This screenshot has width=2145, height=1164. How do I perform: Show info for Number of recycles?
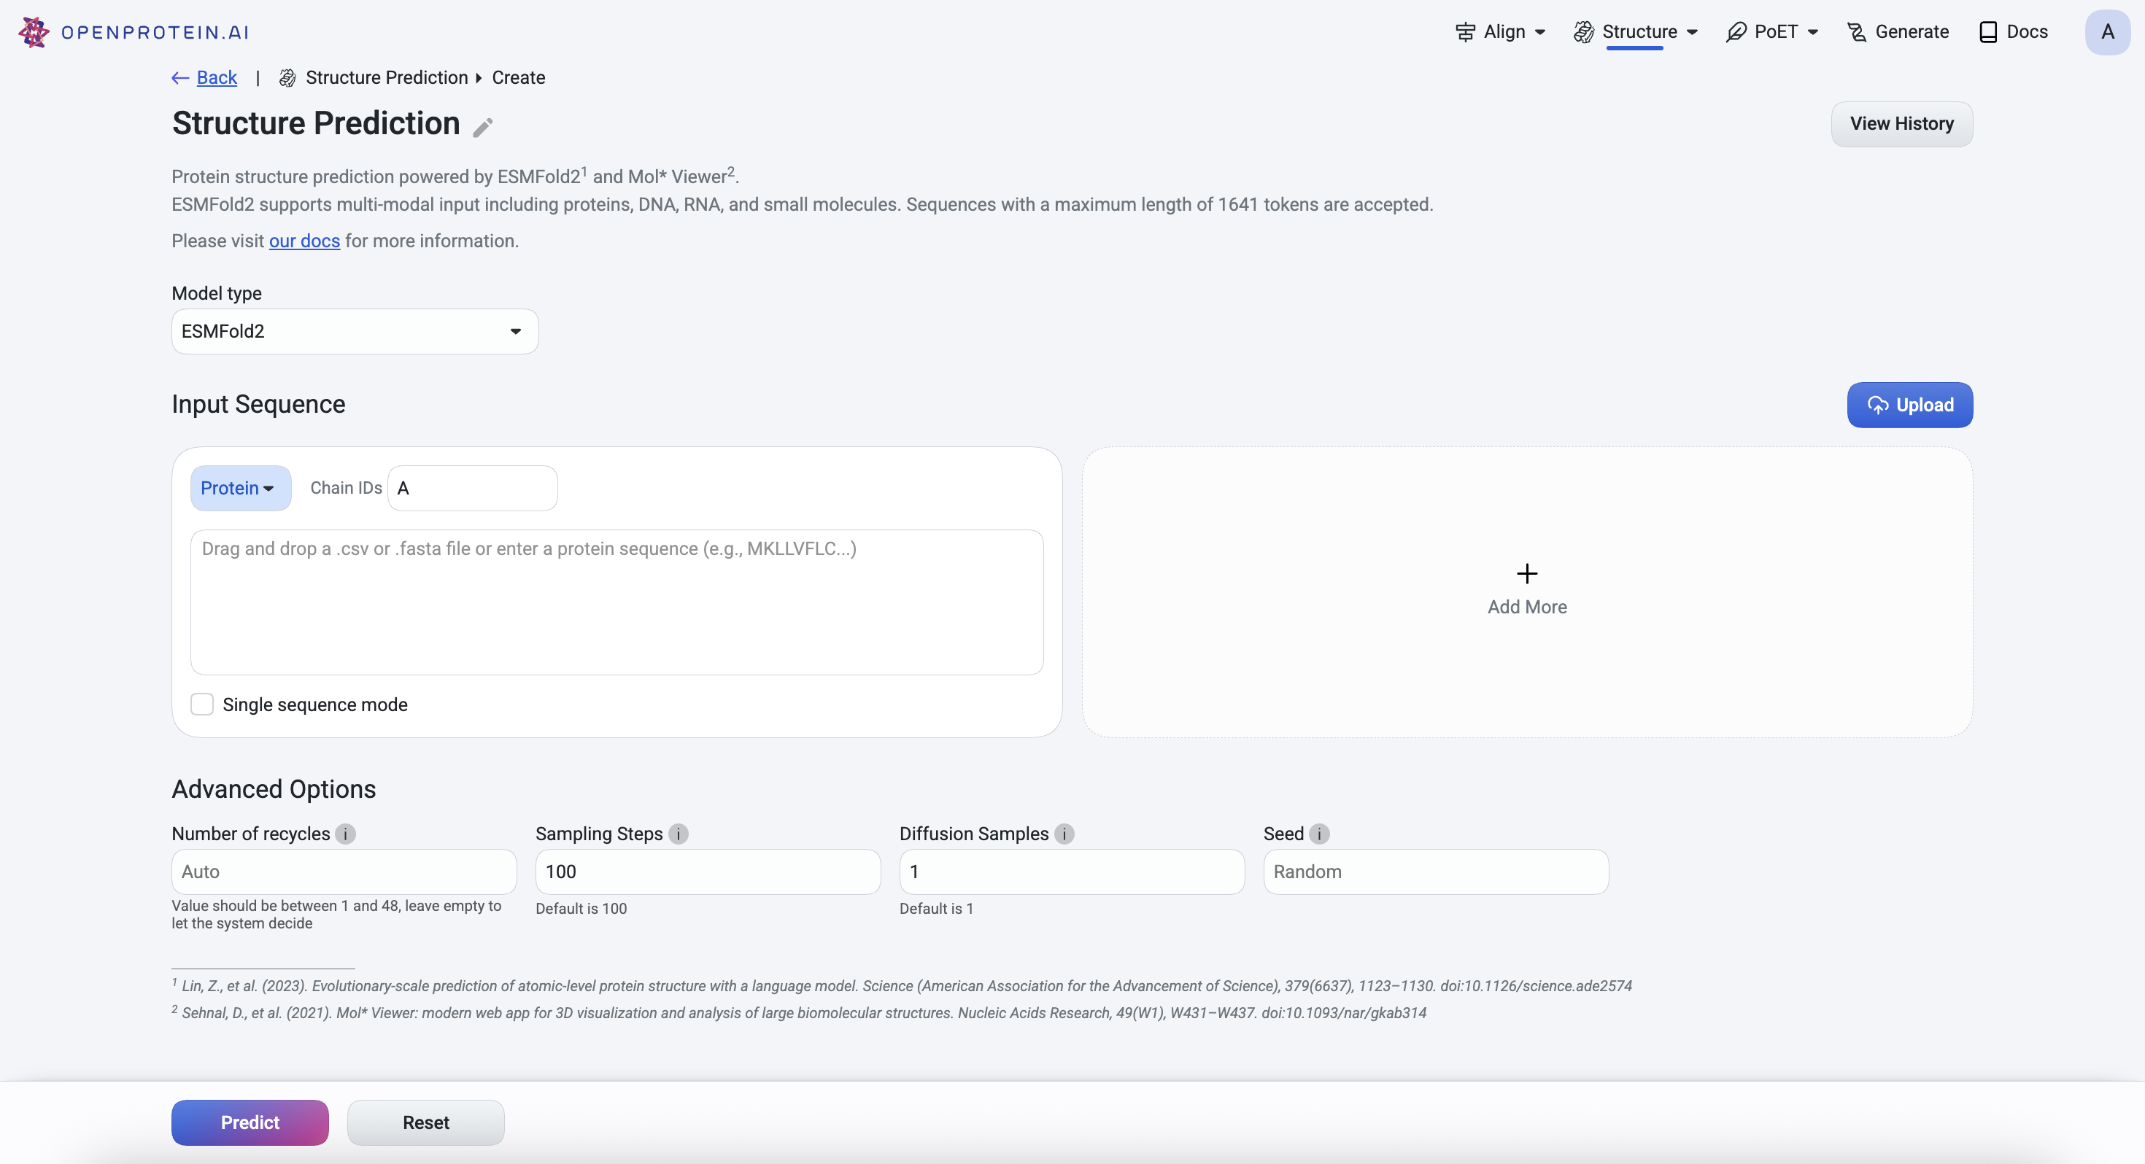[346, 834]
